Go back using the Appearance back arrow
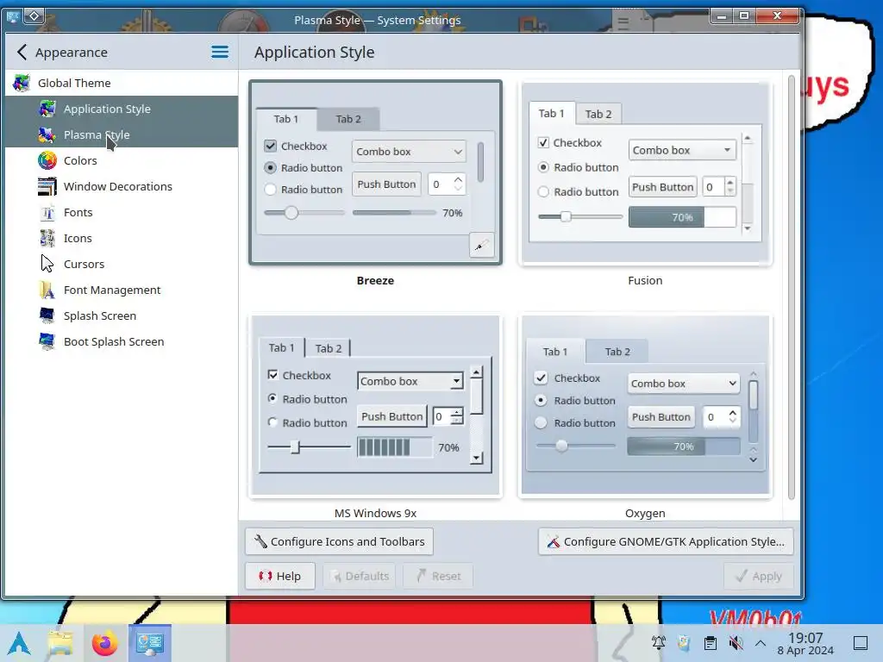883x662 pixels. [x=22, y=53]
